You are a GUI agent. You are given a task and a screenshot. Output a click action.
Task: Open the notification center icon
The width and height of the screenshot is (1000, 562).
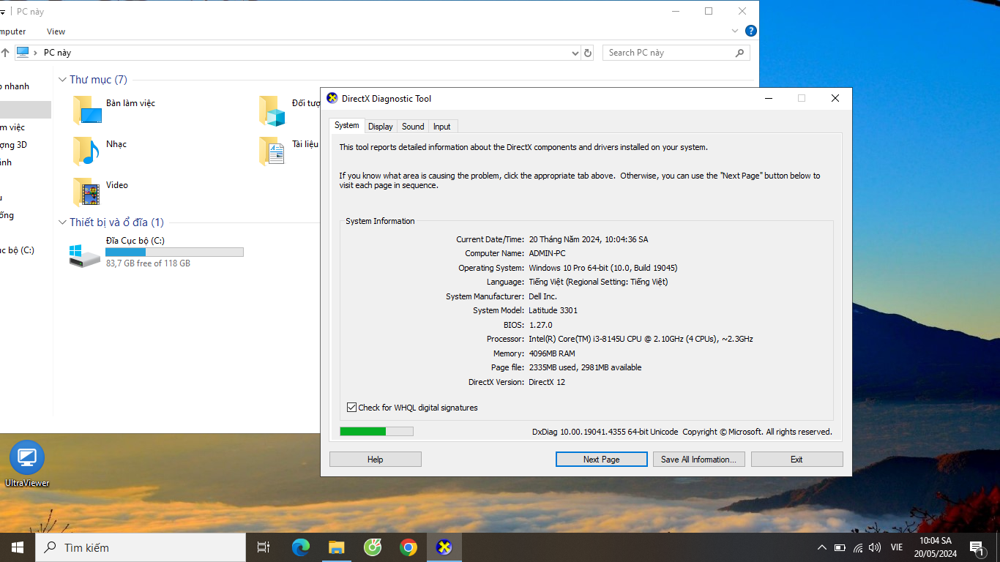pyautogui.click(x=977, y=547)
